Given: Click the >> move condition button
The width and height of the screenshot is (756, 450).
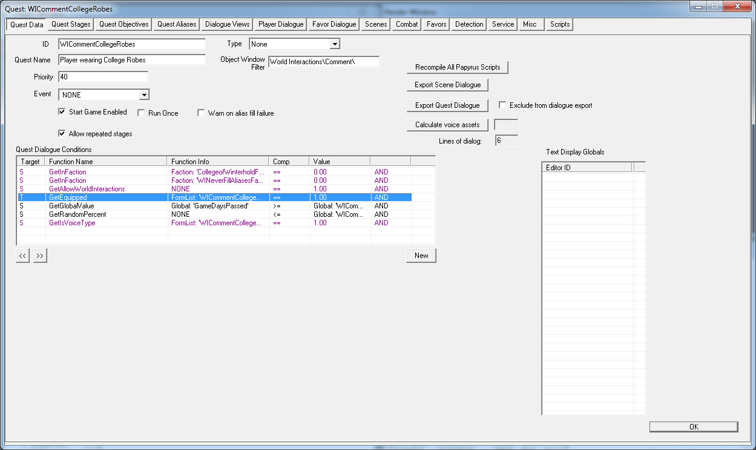Looking at the screenshot, I should pyautogui.click(x=40, y=256).
